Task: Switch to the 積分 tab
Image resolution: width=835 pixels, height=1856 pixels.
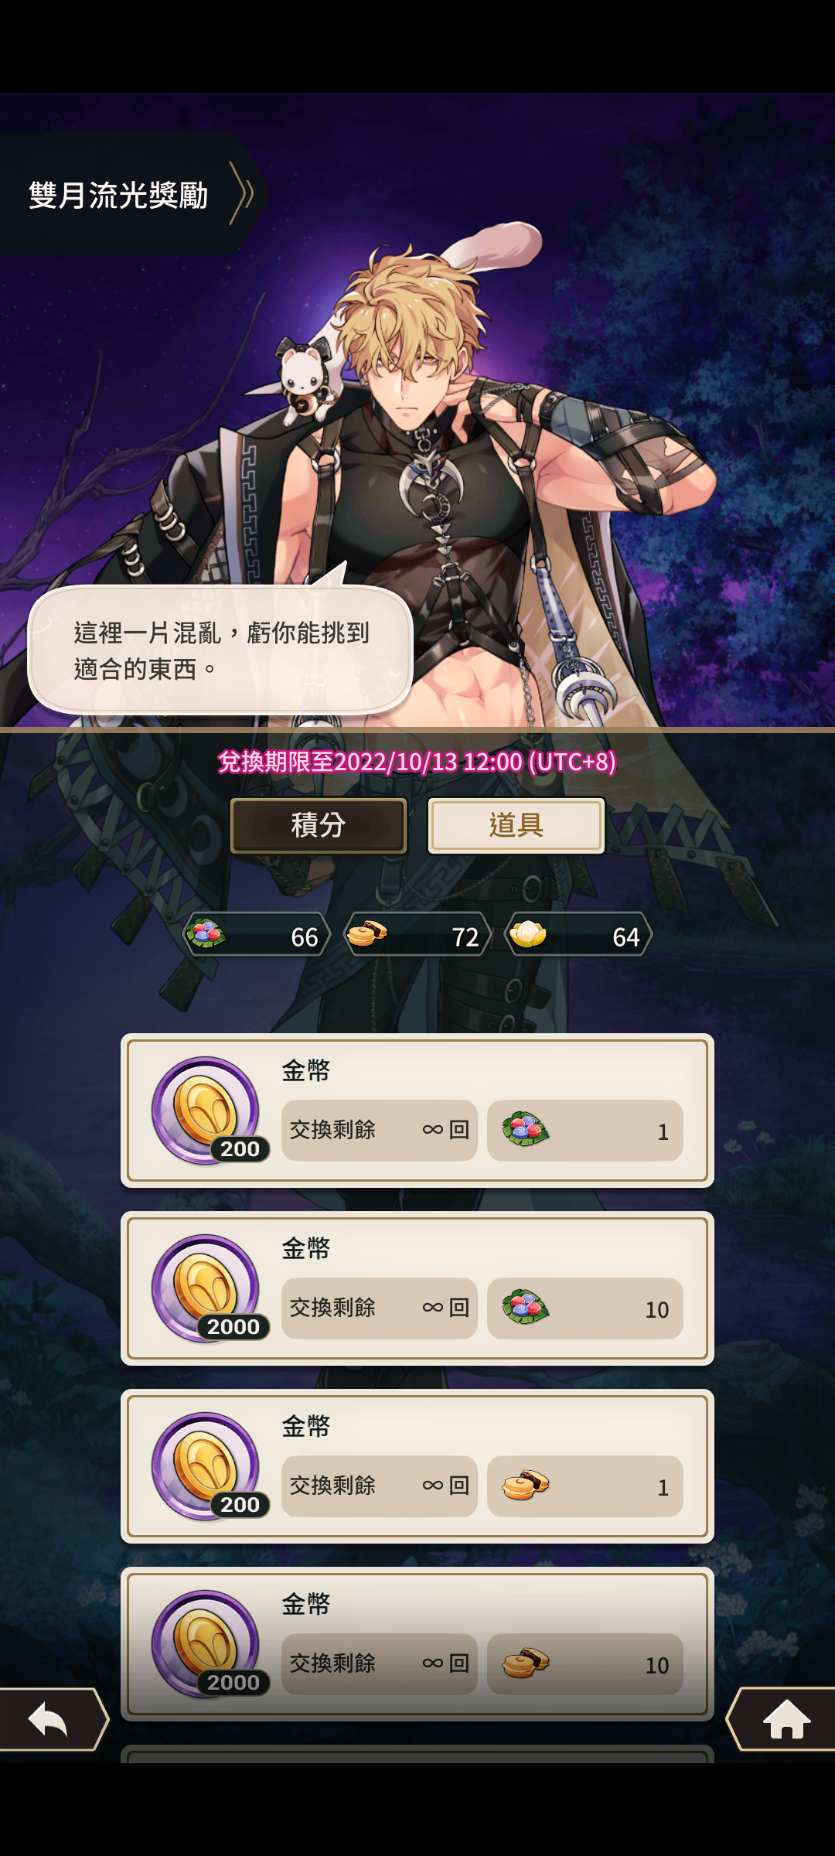Action: click(319, 825)
